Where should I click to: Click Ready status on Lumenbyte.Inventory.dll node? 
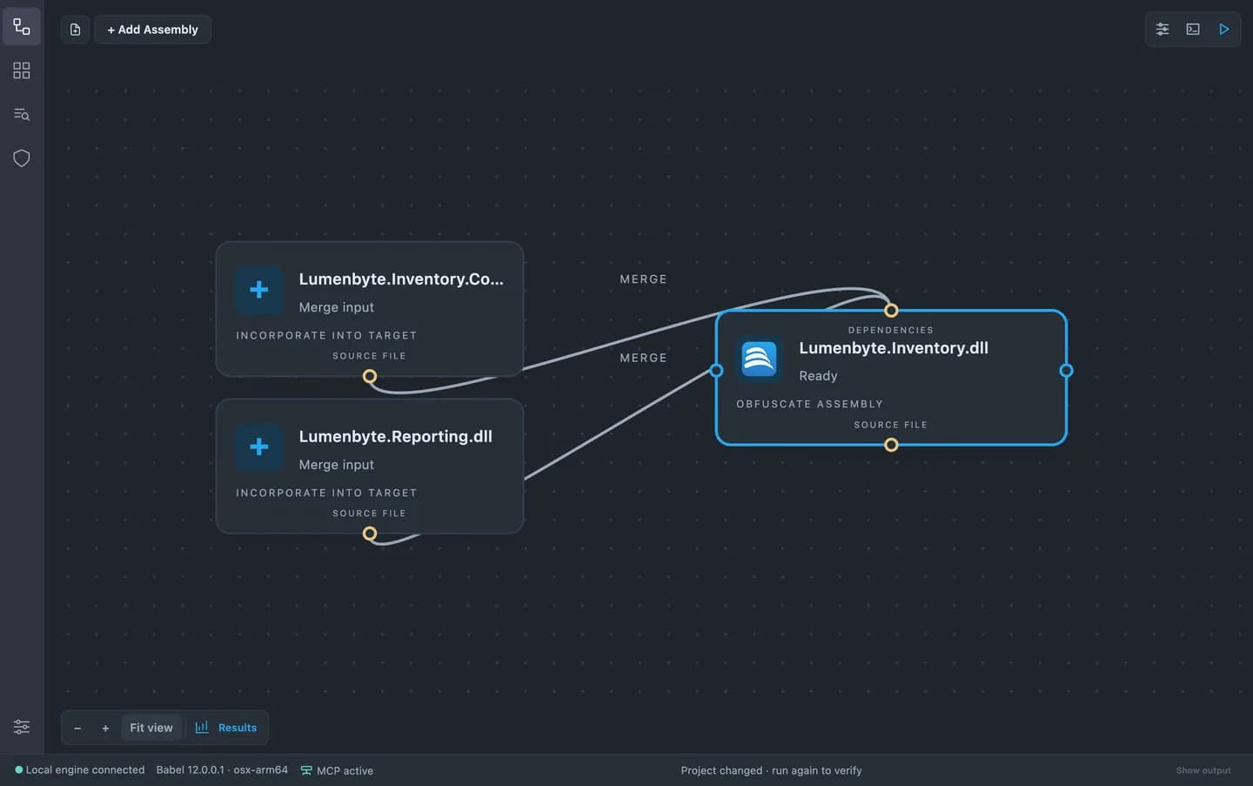pyautogui.click(x=818, y=376)
